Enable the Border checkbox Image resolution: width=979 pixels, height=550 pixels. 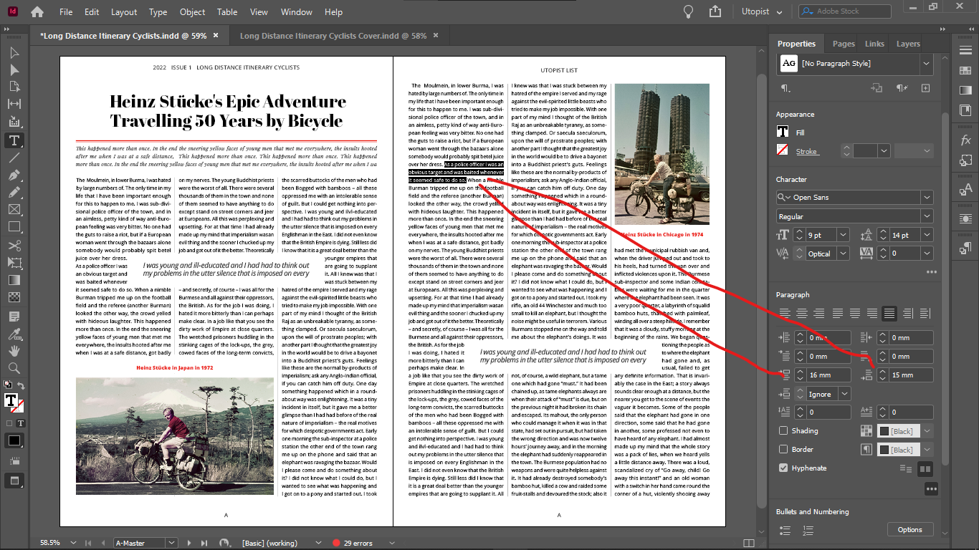(x=783, y=449)
